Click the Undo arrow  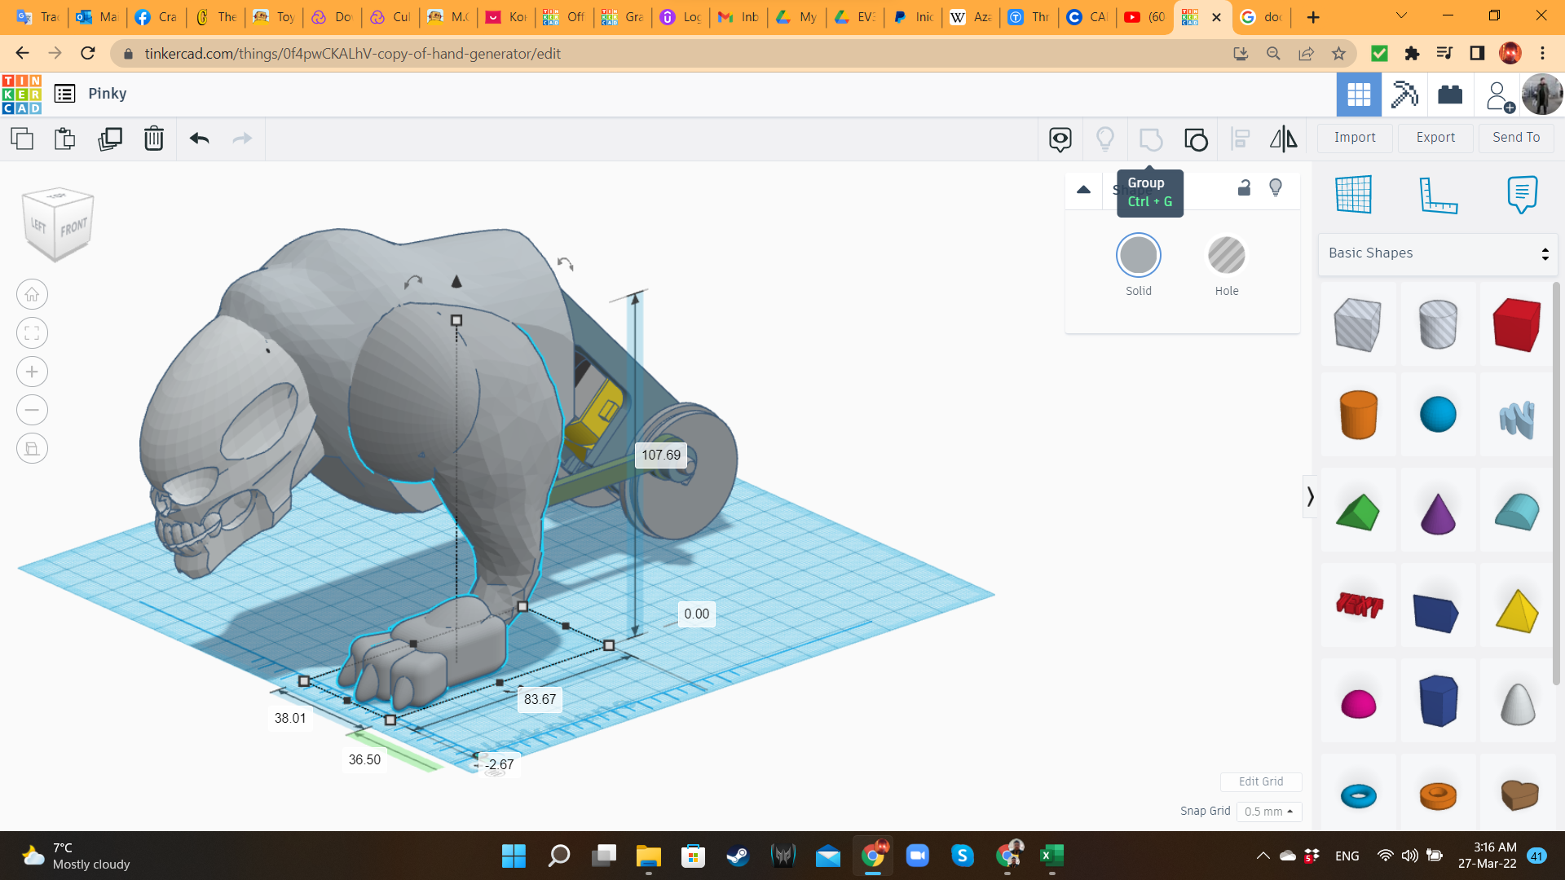(200, 139)
